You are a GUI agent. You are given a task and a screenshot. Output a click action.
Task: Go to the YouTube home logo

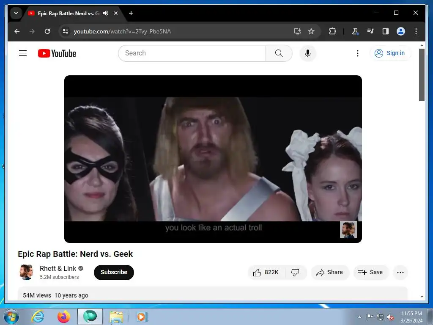point(57,53)
